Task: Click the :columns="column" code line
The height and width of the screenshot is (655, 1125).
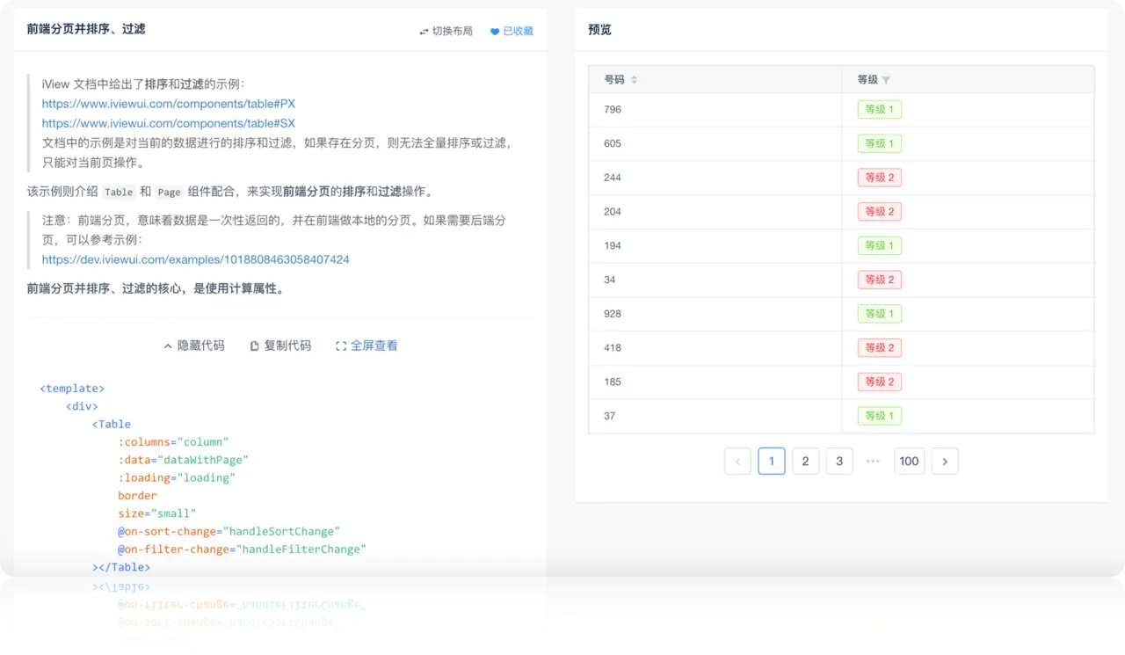Action: click(173, 441)
